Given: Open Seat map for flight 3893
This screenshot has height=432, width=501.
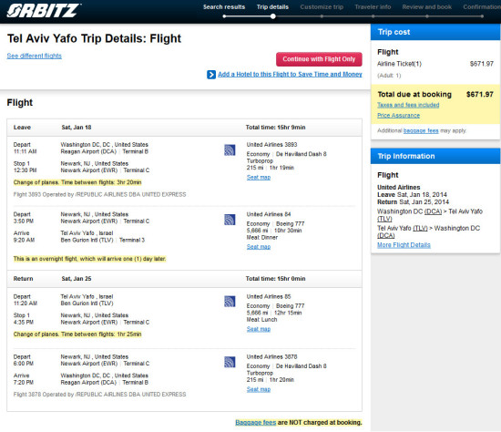Looking at the screenshot, I should (259, 178).
